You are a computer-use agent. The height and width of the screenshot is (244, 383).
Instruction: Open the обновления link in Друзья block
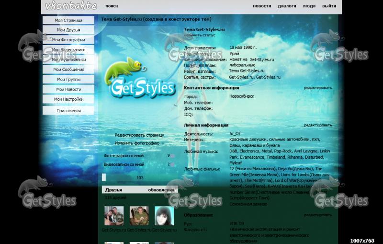point(161,190)
